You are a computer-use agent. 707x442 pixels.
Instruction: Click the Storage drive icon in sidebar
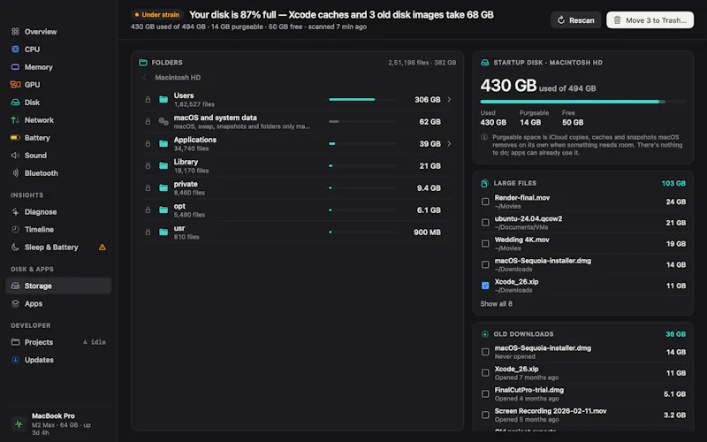(x=15, y=286)
